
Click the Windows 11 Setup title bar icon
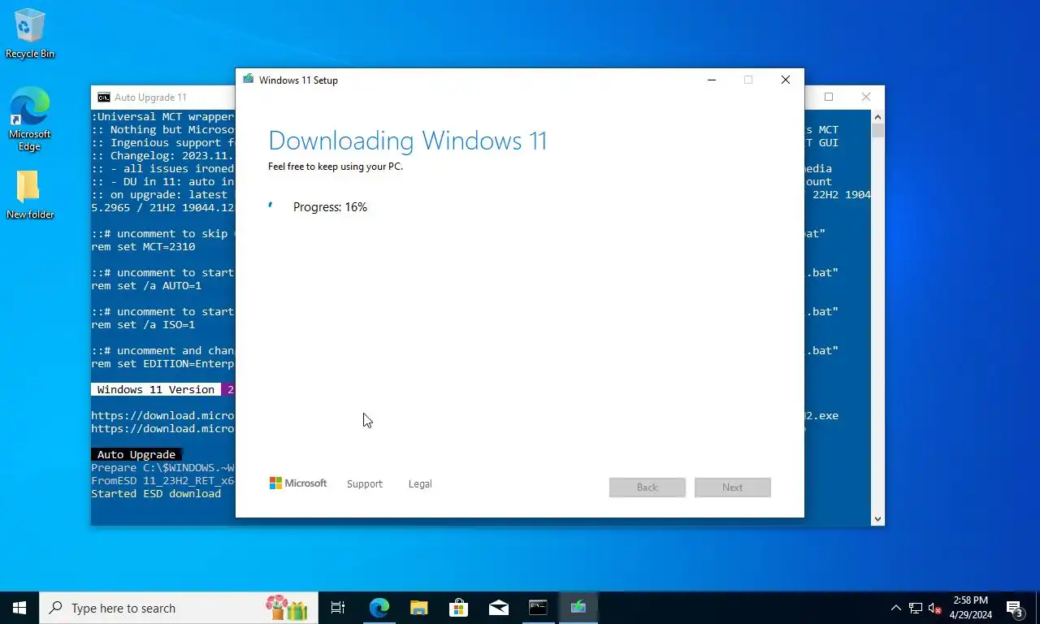(x=248, y=80)
